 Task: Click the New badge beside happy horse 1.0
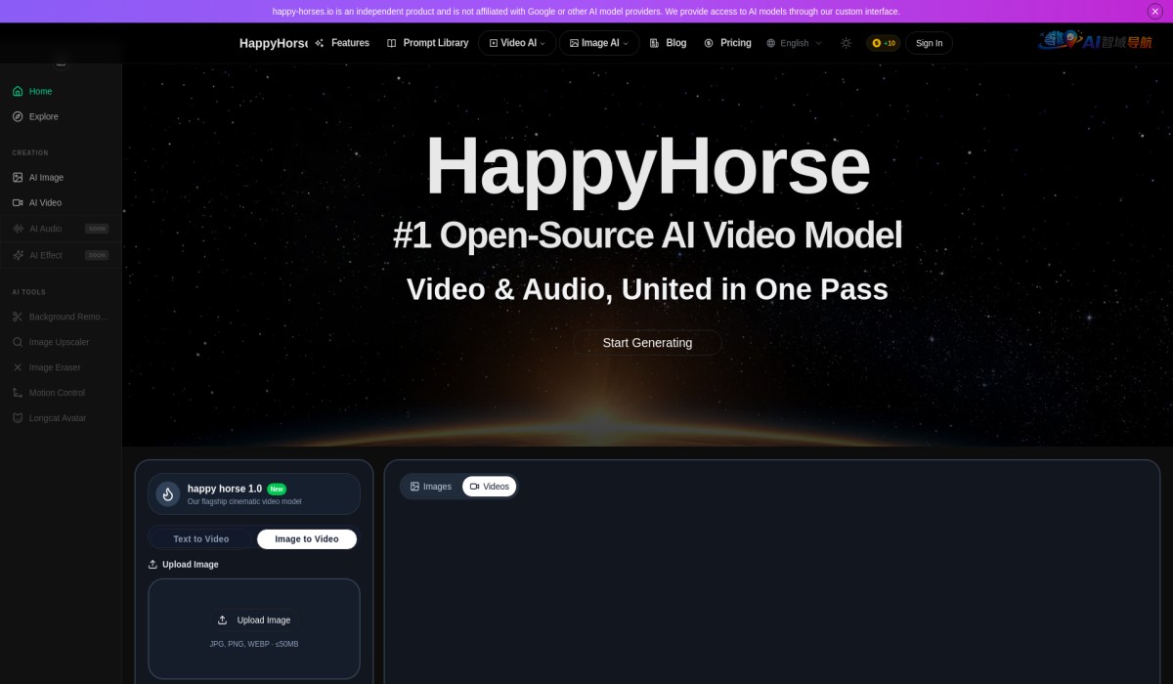[x=277, y=489]
